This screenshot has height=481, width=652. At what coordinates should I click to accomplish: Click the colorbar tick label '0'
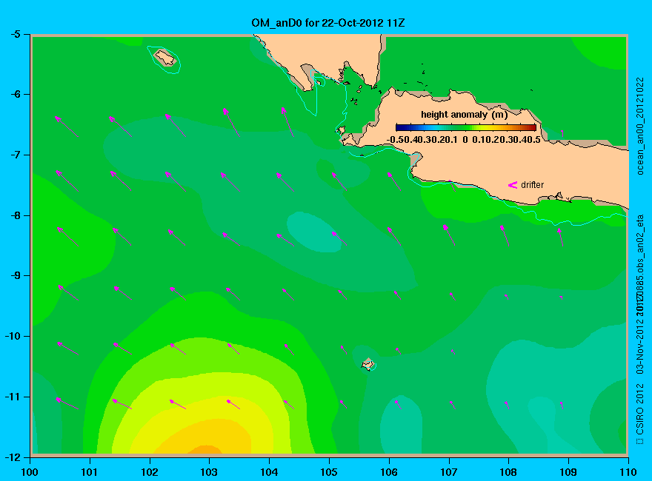pyautogui.click(x=465, y=140)
